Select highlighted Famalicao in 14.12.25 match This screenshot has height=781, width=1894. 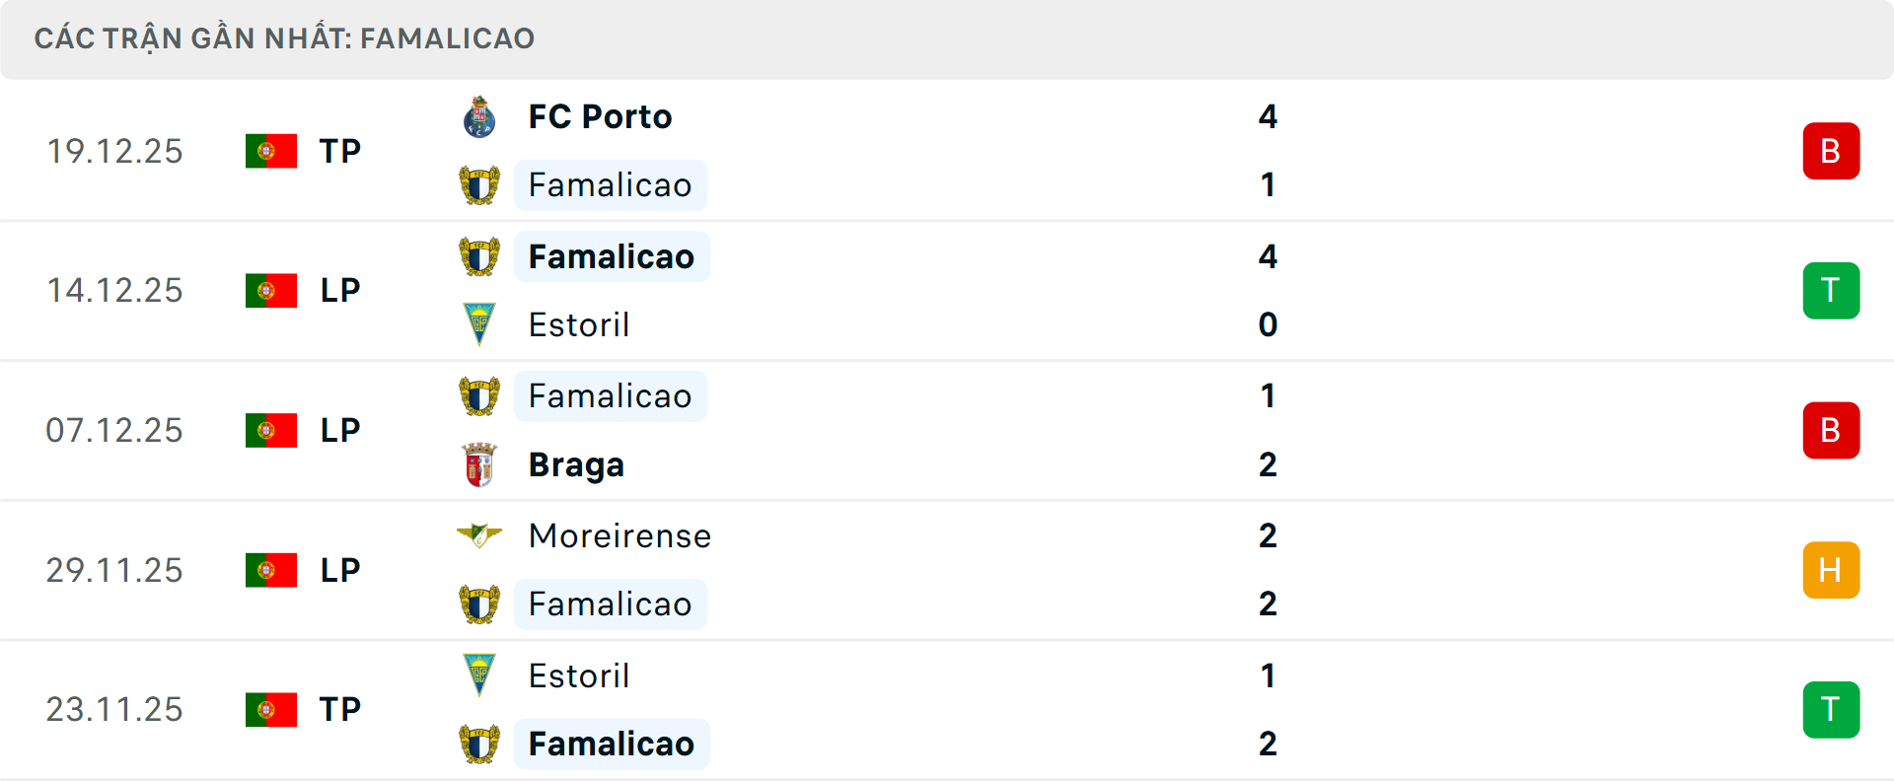[612, 256]
